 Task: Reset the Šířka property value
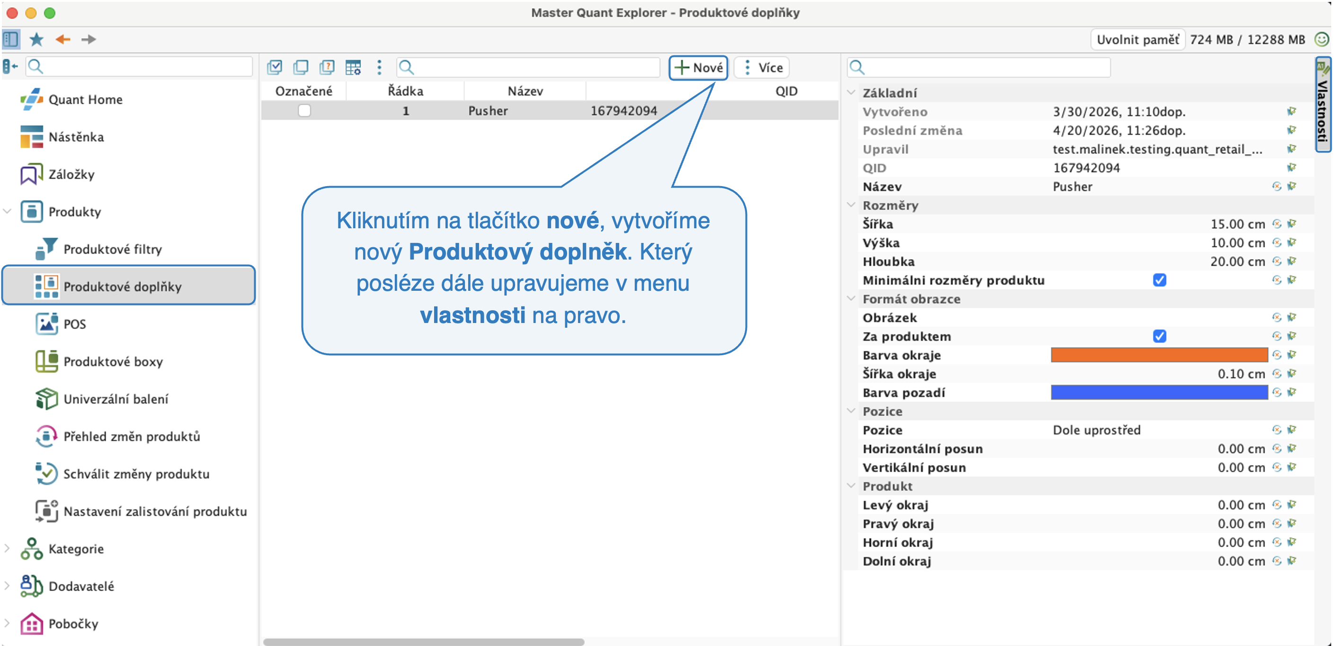(x=1276, y=224)
